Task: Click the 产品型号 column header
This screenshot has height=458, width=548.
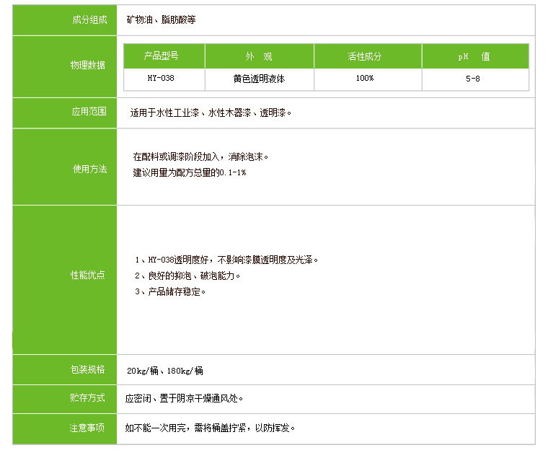Action: pyautogui.click(x=164, y=56)
